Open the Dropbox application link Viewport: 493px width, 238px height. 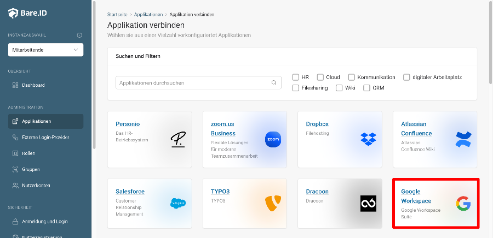click(x=317, y=124)
